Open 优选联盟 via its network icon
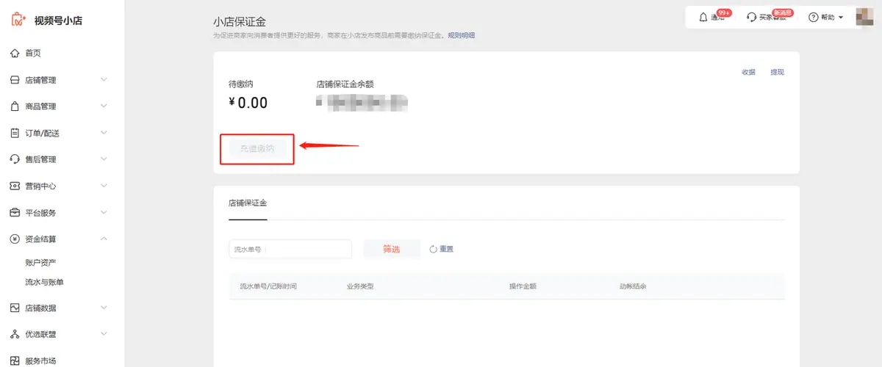Viewport: 882px width, 367px height. pos(15,335)
